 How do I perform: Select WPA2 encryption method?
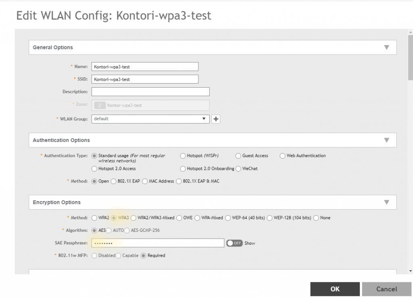click(x=94, y=218)
